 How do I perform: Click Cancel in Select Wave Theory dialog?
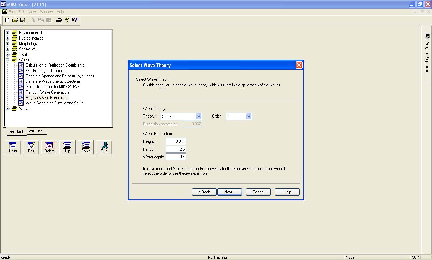[258, 192]
